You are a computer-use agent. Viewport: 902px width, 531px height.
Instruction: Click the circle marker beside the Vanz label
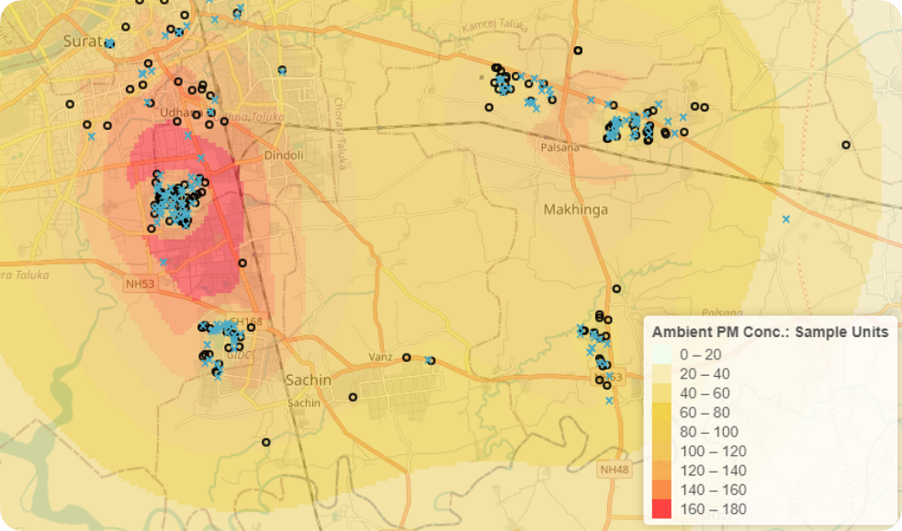coord(406,357)
